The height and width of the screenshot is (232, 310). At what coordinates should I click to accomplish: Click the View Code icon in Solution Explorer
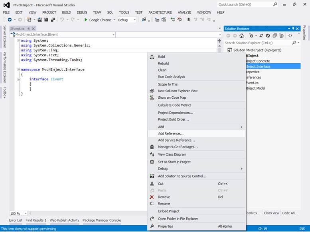point(290,36)
